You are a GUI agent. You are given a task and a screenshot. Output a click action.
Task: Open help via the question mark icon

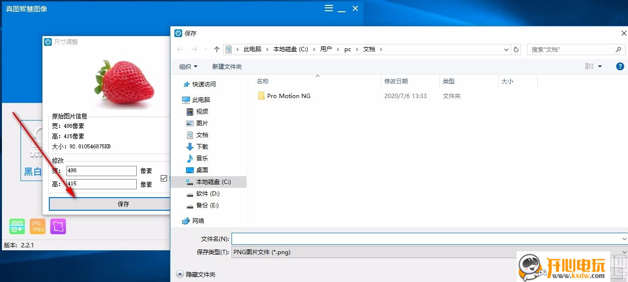[x=620, y=66]
